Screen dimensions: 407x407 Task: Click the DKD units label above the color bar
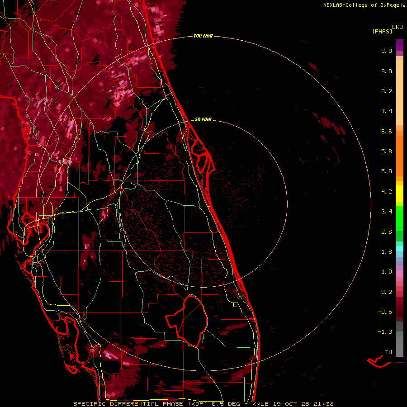click(x=398, y=27)
